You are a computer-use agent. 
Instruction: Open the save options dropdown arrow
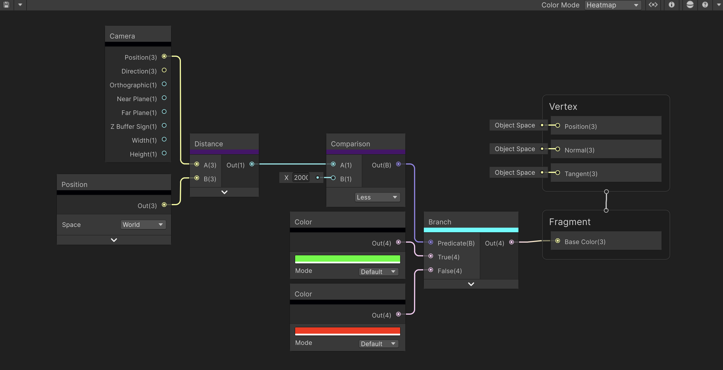pos(20,5)
